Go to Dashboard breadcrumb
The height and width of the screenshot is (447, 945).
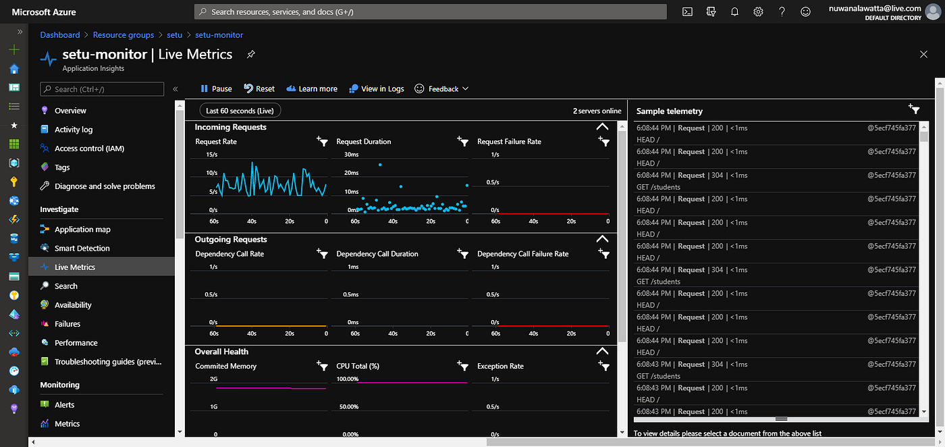coord(60,34)
